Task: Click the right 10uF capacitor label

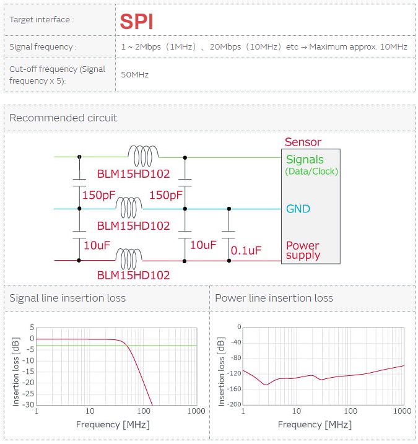Action: coord(203,245)
